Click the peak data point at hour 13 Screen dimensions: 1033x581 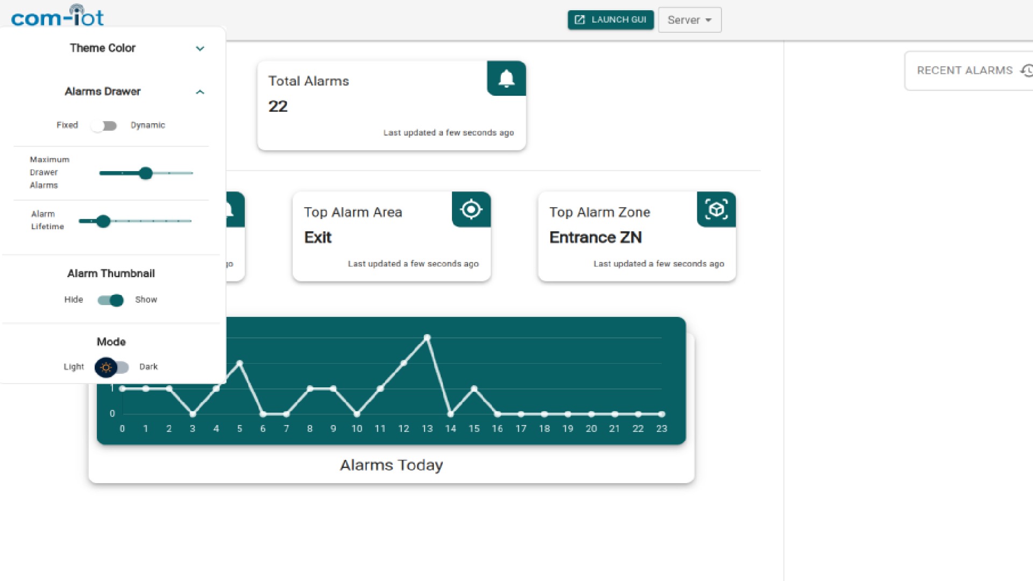(x=427, y=338)
